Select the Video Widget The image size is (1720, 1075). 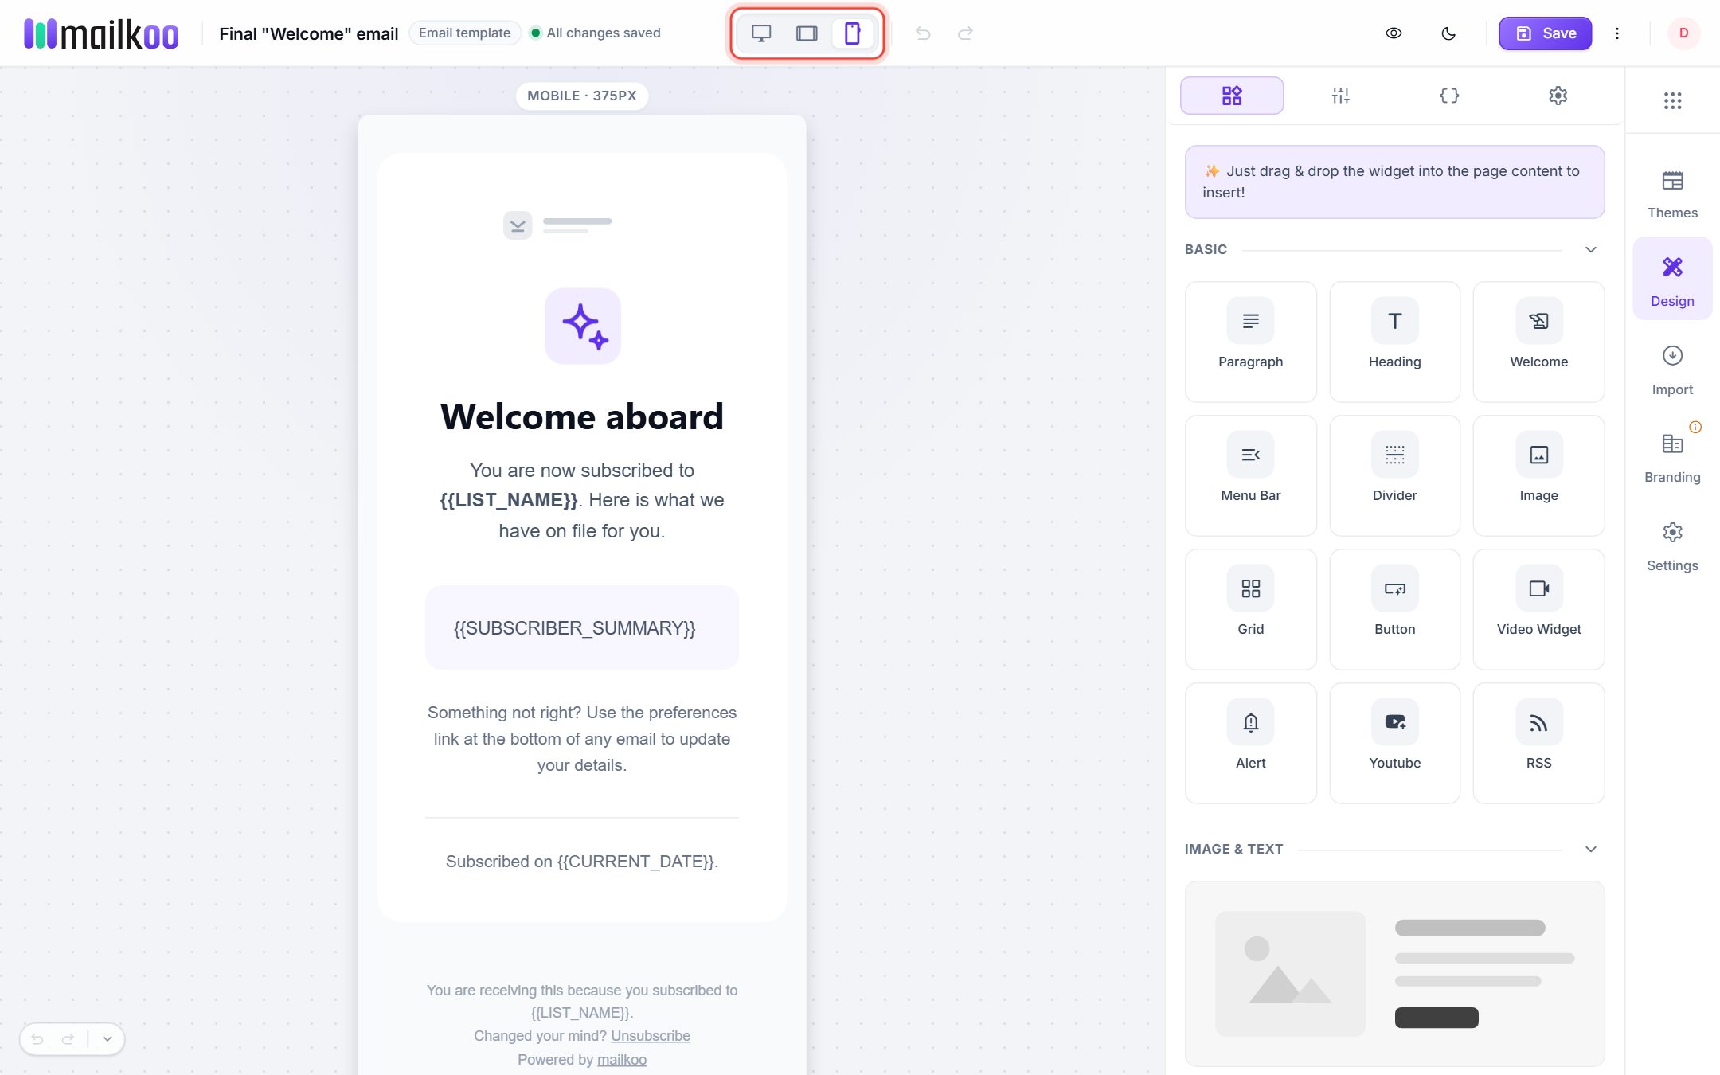(x=1538, y=608)
